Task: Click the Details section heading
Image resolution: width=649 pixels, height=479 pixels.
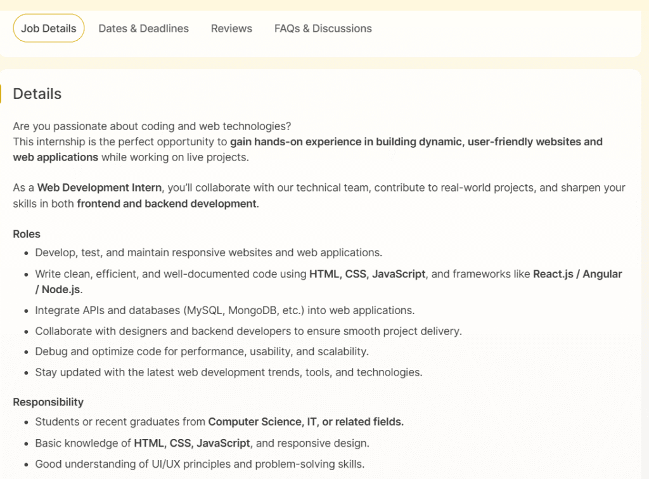Action: [x=37, y=93]
